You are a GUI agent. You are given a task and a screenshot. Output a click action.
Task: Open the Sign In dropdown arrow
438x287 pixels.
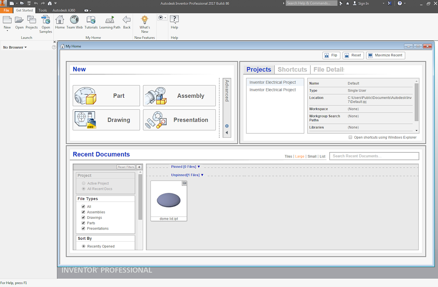(383, 3)
